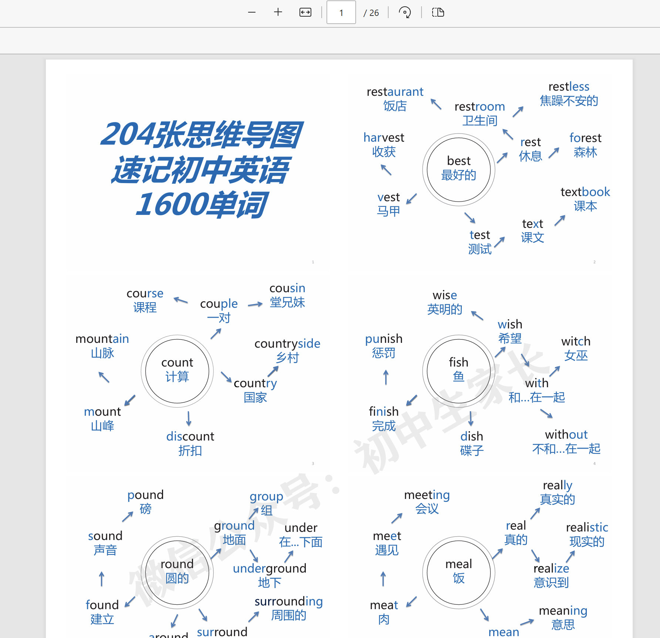660x638 pixels.
Task: Click the word 'found'
Action: click(102, 605)
